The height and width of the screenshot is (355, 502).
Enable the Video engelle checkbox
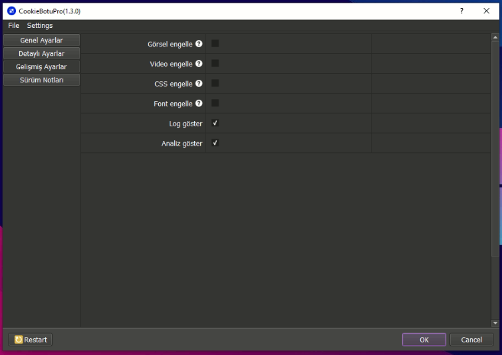215,64
